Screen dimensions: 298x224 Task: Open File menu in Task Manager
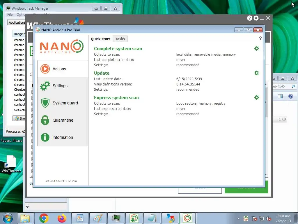[10, 15]
